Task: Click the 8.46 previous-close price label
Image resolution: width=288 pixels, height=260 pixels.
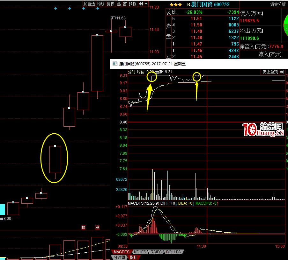Action: click(x=123, y=122)
